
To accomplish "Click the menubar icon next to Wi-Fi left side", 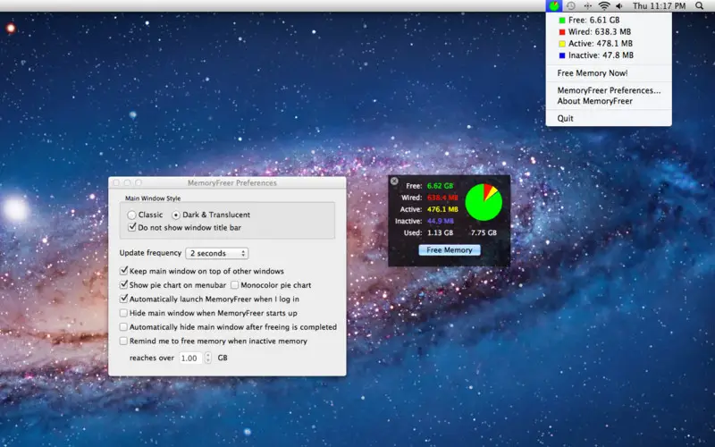I will (587, 6).
